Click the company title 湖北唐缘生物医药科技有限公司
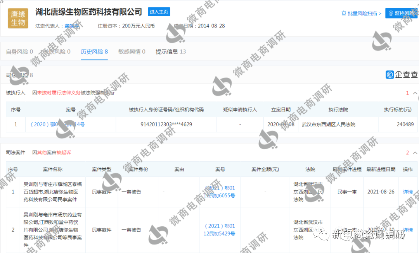 [88, 12]
